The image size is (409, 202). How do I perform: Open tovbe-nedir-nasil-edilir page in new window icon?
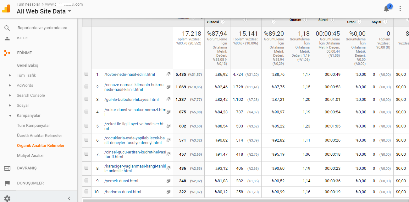click(x=169, y=74)
